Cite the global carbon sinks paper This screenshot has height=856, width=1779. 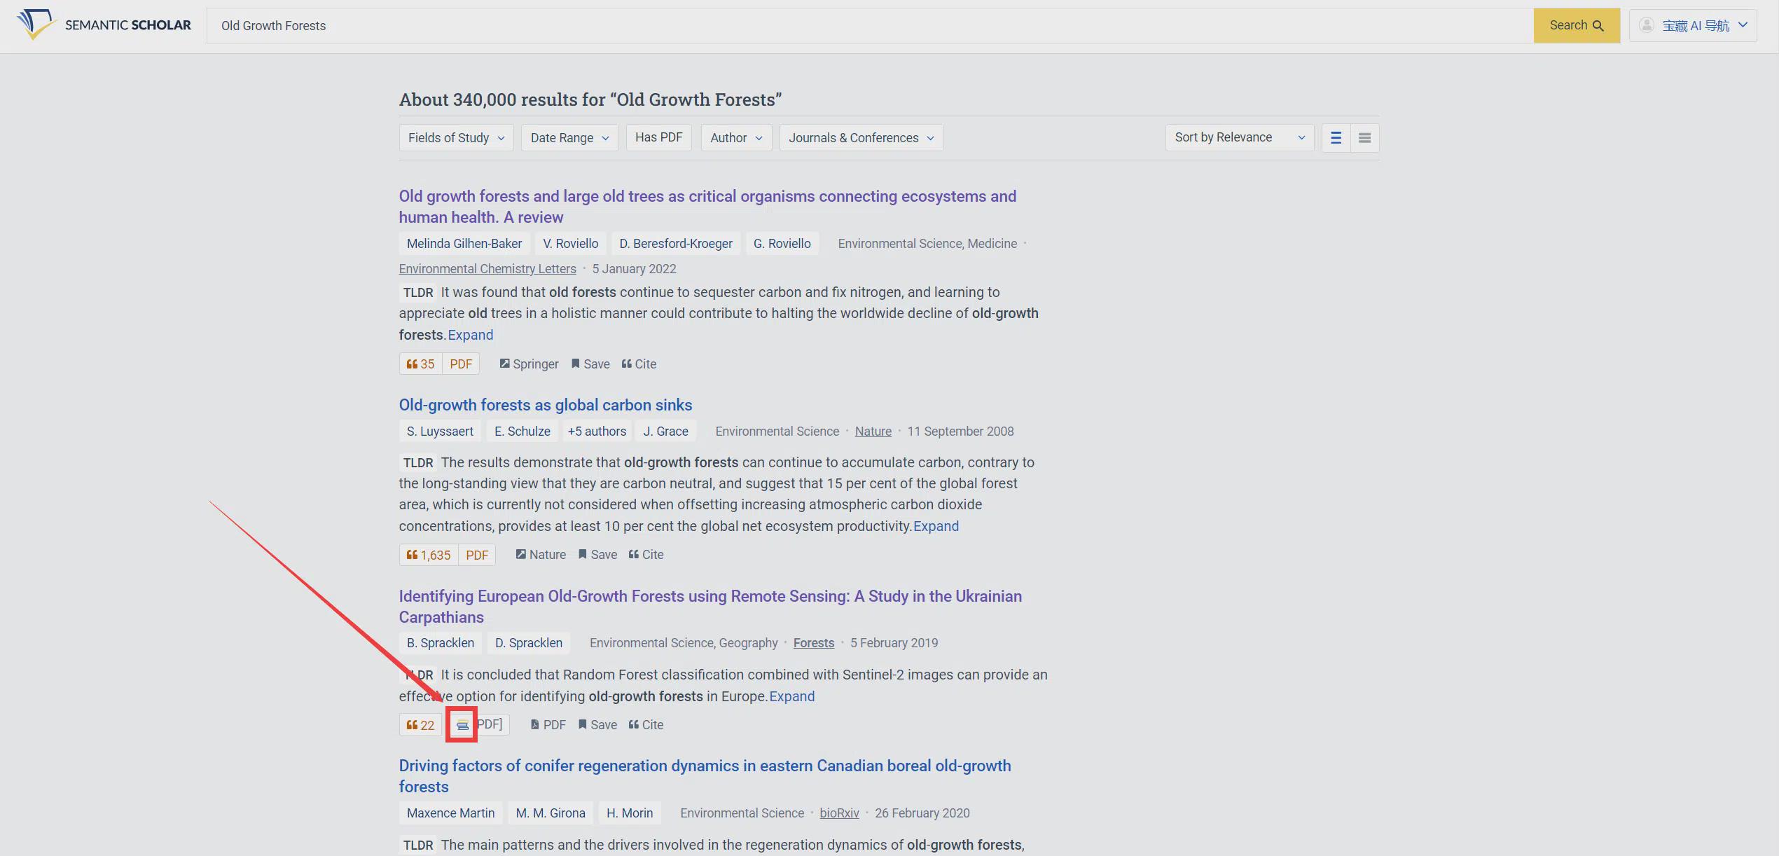click(646, 554)
